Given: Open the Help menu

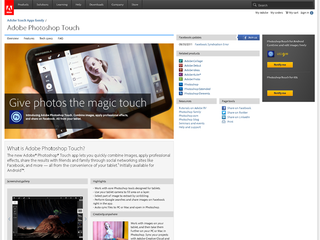Looking at the screenshot, I should (78, 4).
